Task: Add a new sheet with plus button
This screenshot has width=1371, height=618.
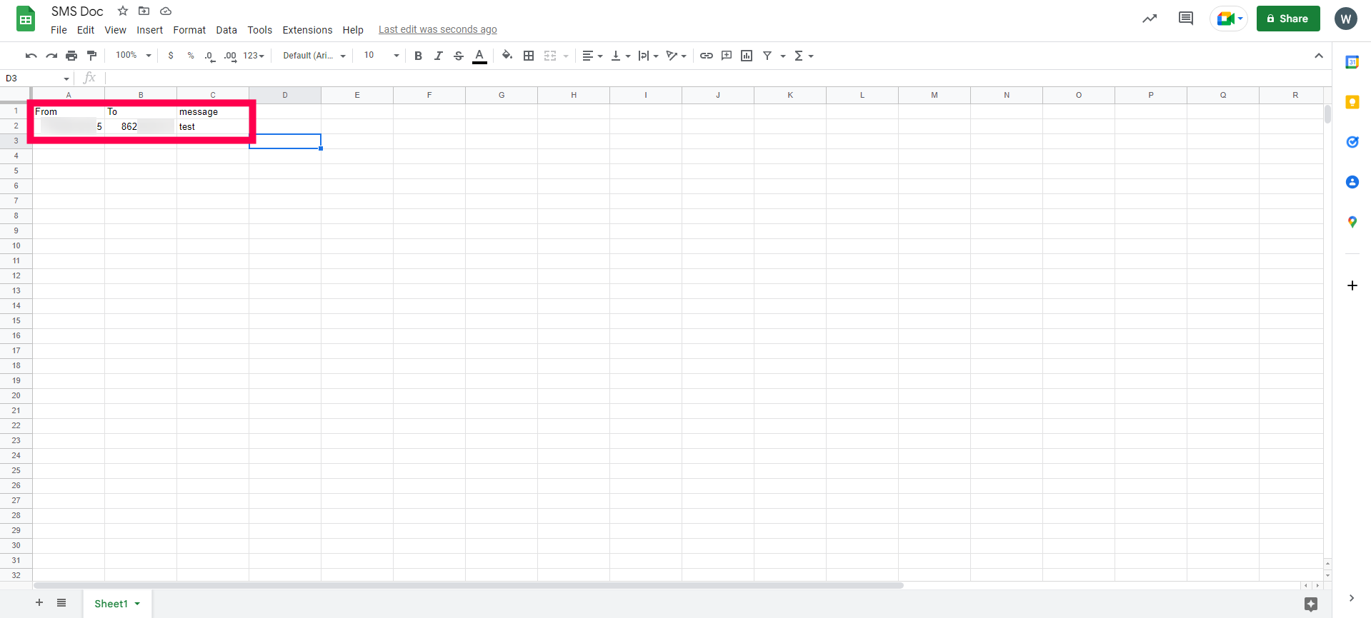Action: (39, 603)
